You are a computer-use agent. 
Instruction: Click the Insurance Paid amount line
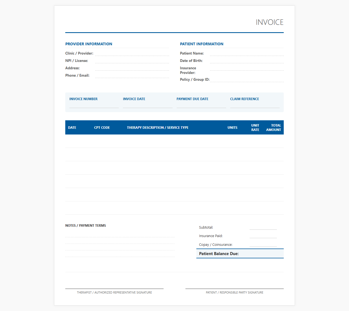[x=263, y=236]
